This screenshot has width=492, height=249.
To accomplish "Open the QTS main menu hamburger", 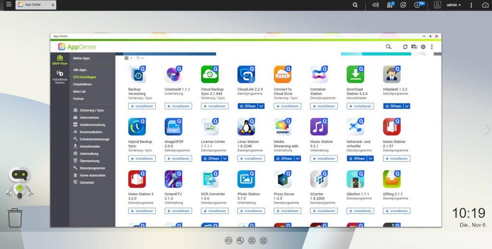I will pos(9,4).
